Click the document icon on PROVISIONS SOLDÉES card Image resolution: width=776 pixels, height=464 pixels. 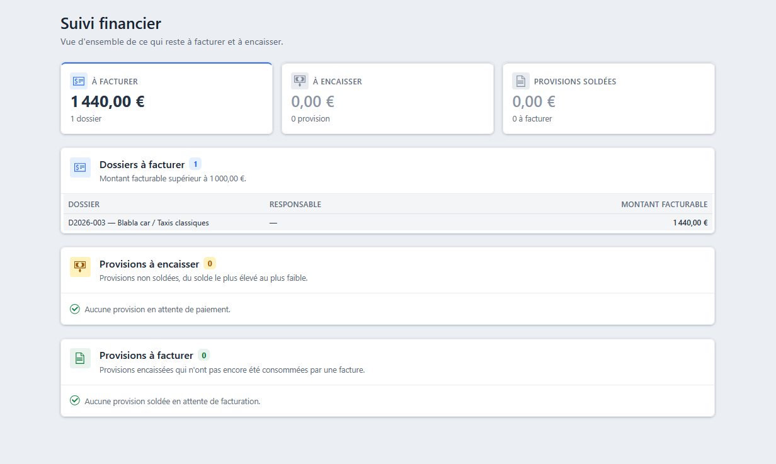[x=521, y=81]
